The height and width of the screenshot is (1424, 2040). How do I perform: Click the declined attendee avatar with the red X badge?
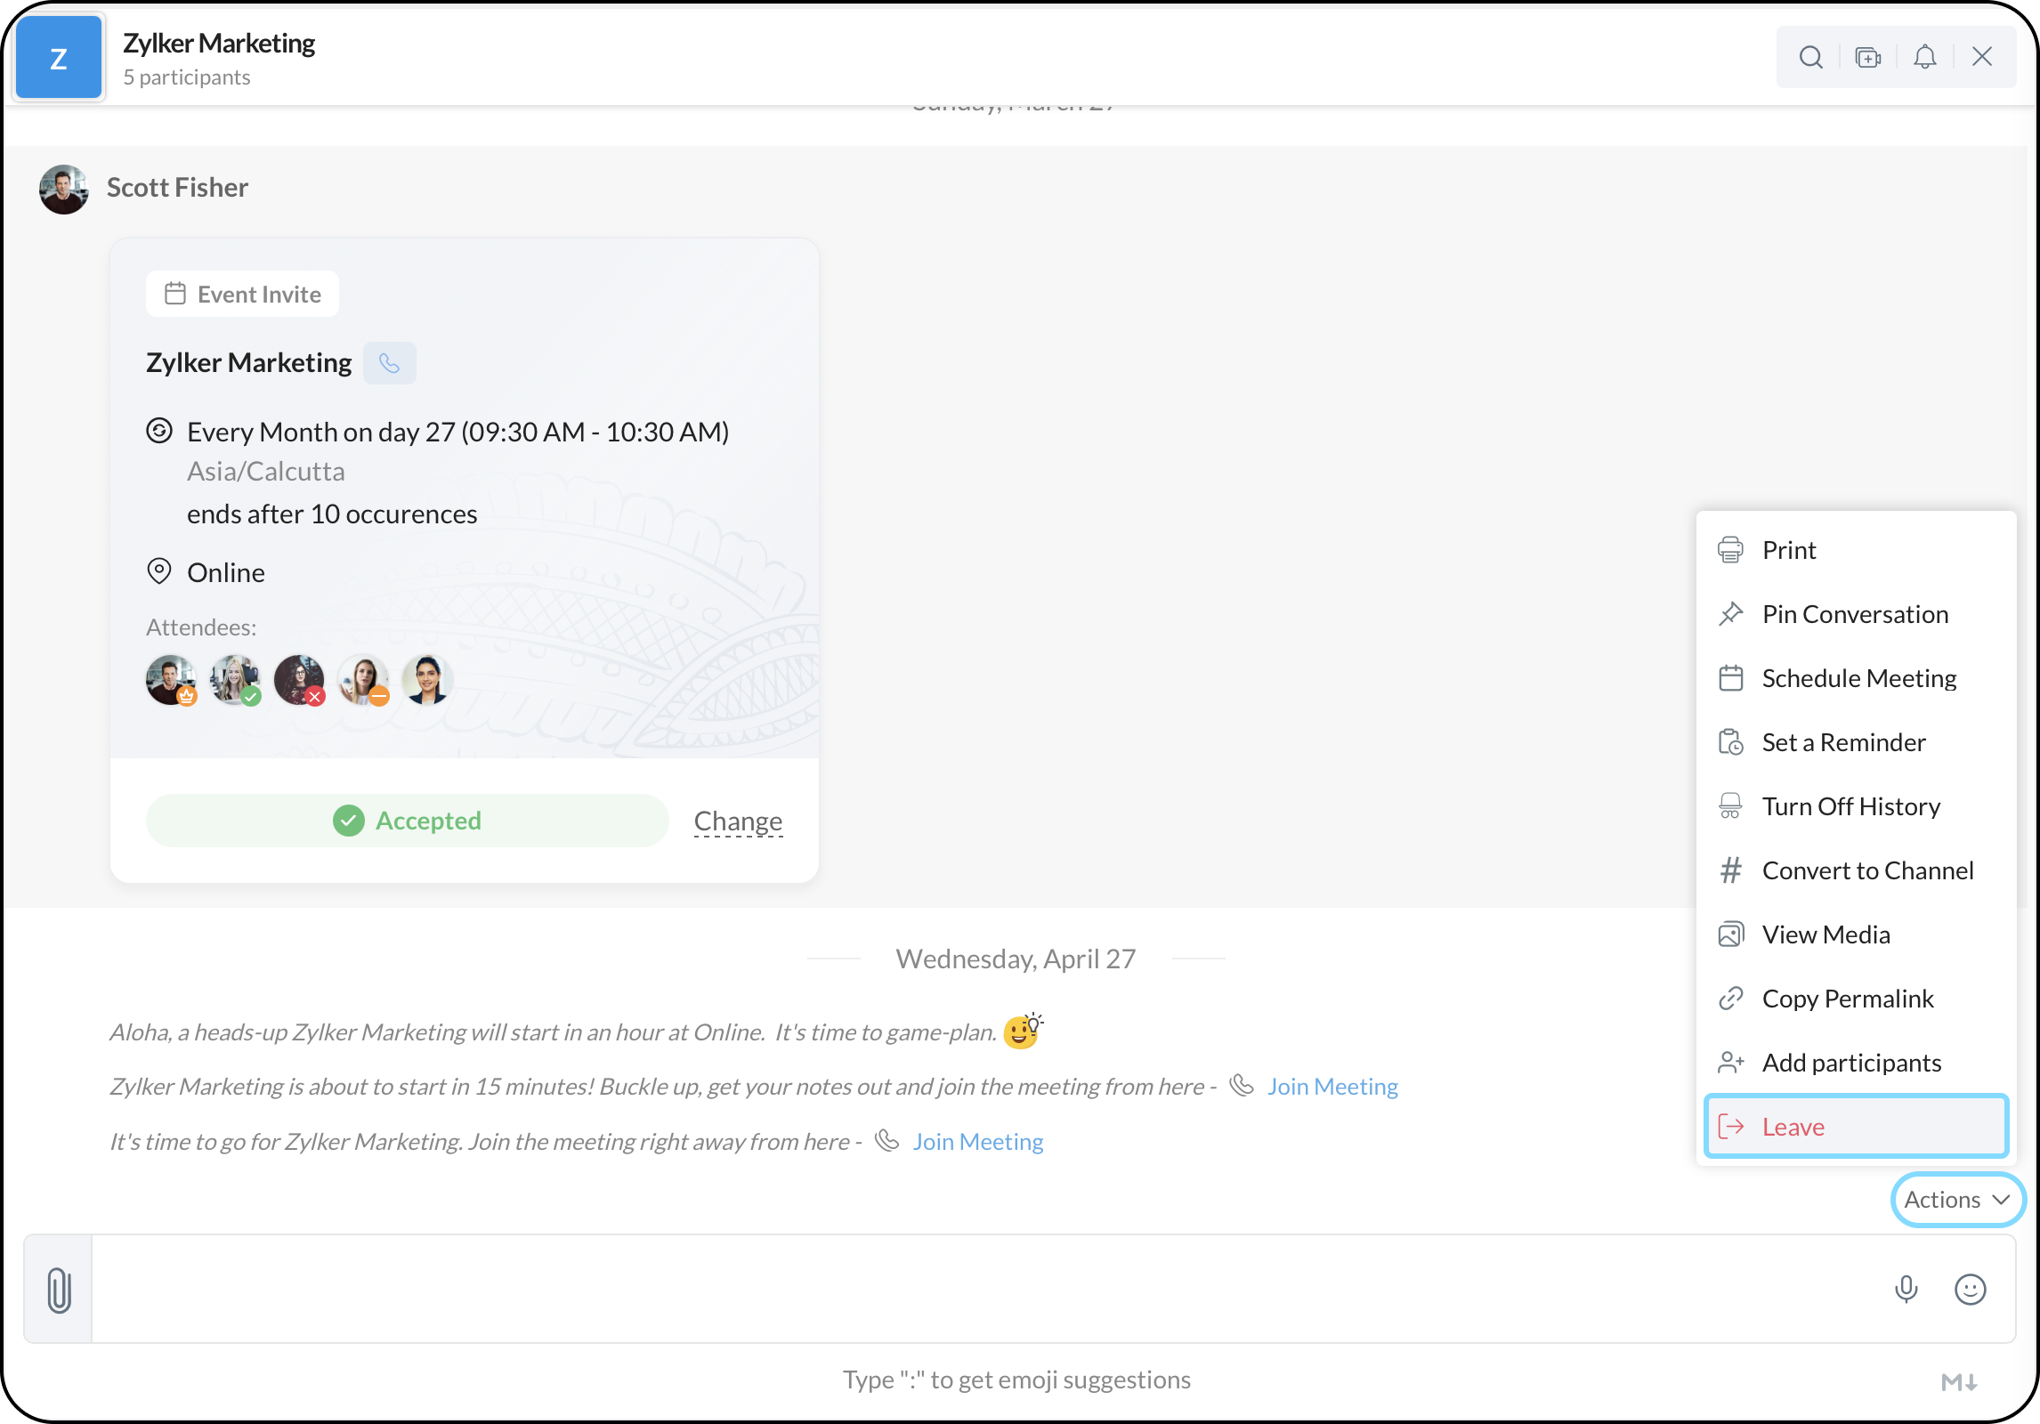coord(298,680)
